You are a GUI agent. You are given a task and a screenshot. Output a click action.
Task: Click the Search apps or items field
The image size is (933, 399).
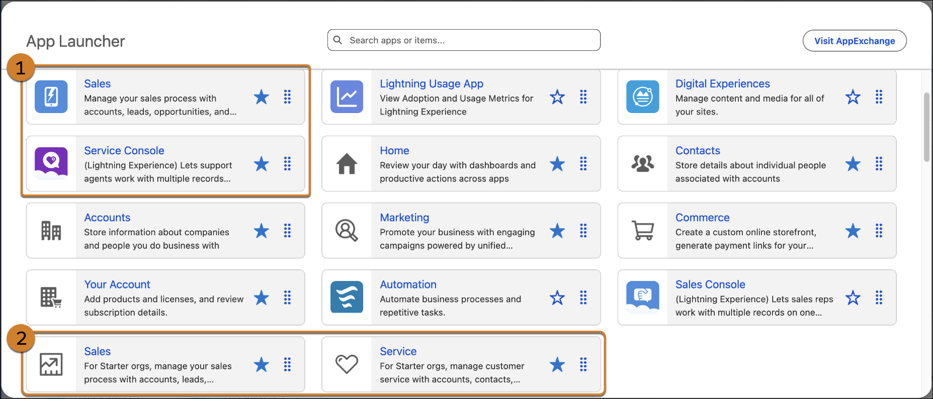(x=464, y=40)
